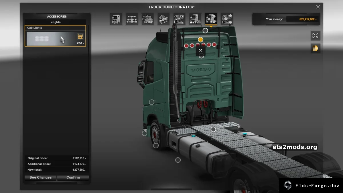Close the Truck Configurator window

318,7
